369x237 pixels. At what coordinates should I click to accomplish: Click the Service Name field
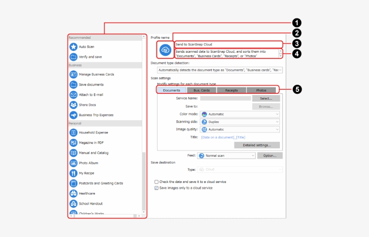[x=225, y=99]
